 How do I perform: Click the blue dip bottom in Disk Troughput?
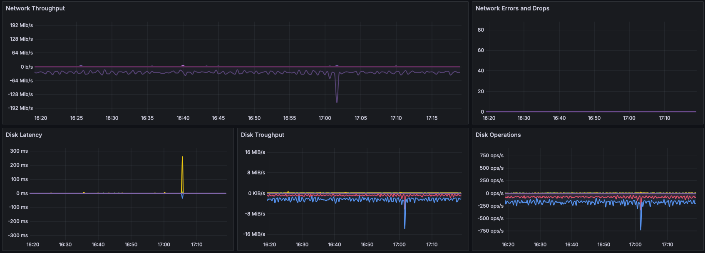click(x=405, y=228)
